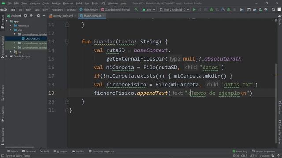
Task: Click the Collapse All icon in Project panel
Action: click(31, 16)
